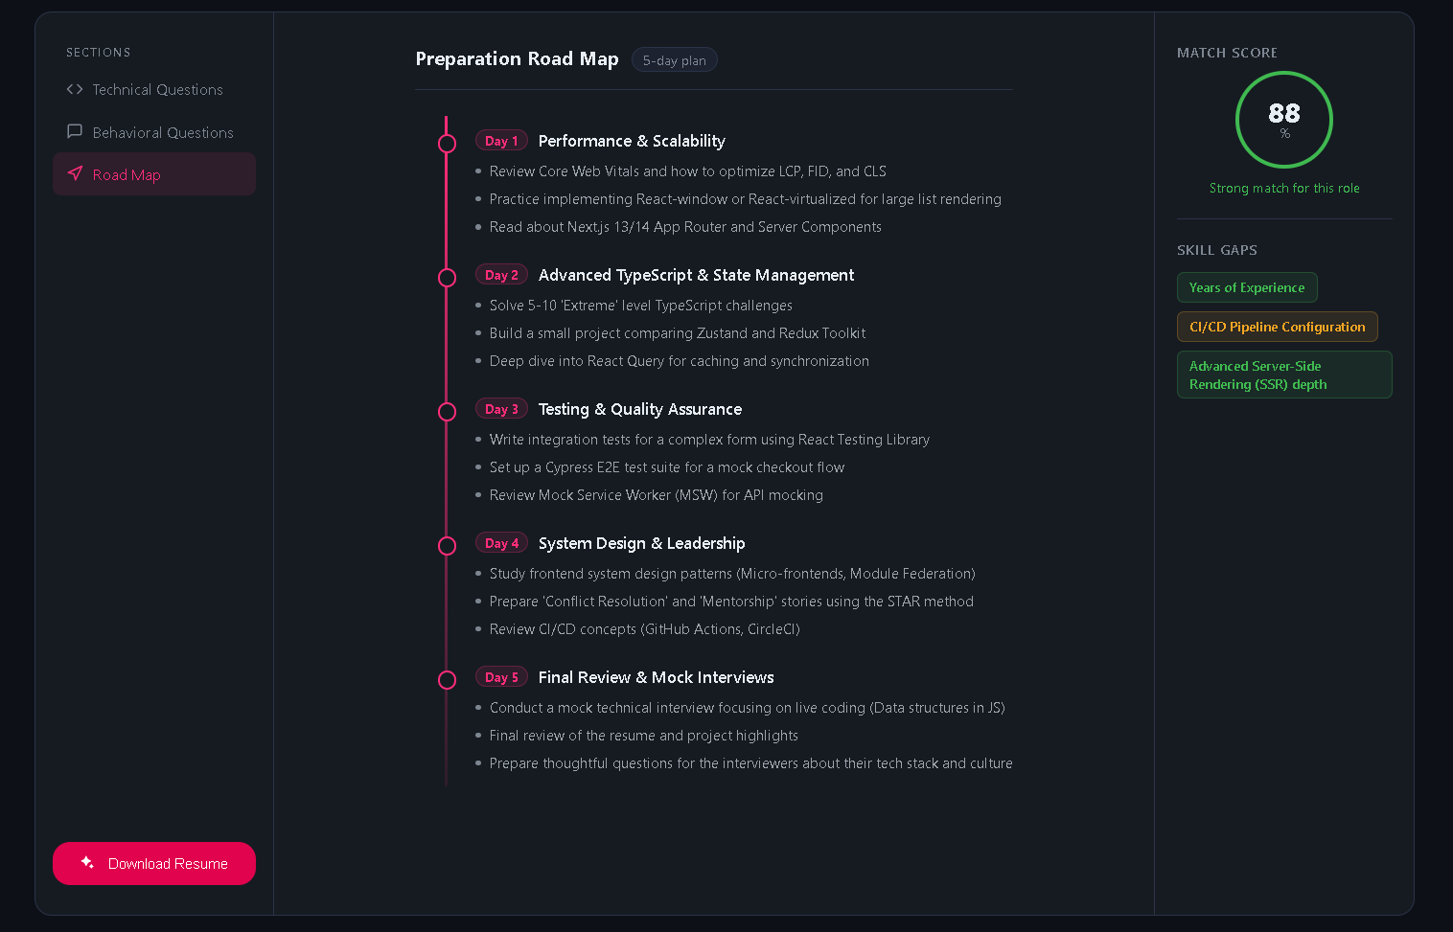Click 'Set up a Cypress E2E test suite' text
Screen dimensions: 1453x932
click(x=666, y=467)
